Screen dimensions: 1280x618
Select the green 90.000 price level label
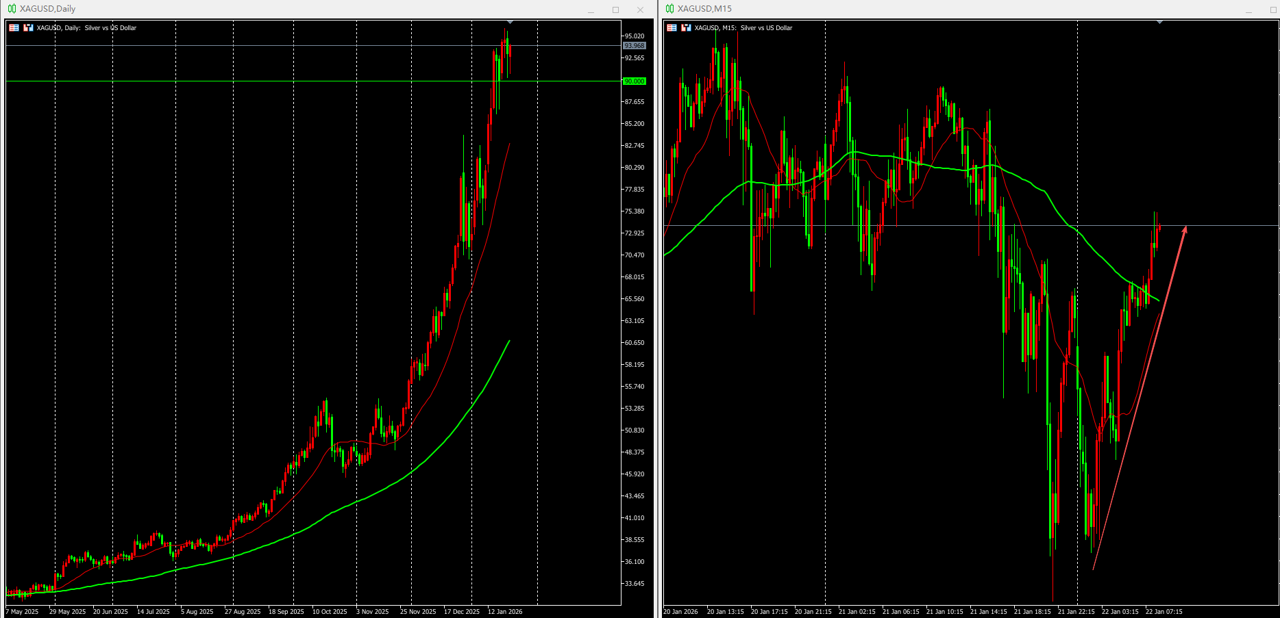coord(634,81)
